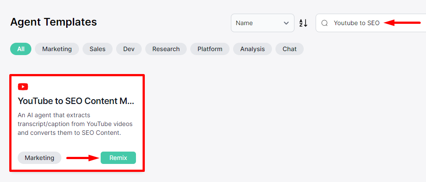Click the red YouTube logo icon
Image resolution: width=426 pixels, height=182 pixels.
[23, 86]
